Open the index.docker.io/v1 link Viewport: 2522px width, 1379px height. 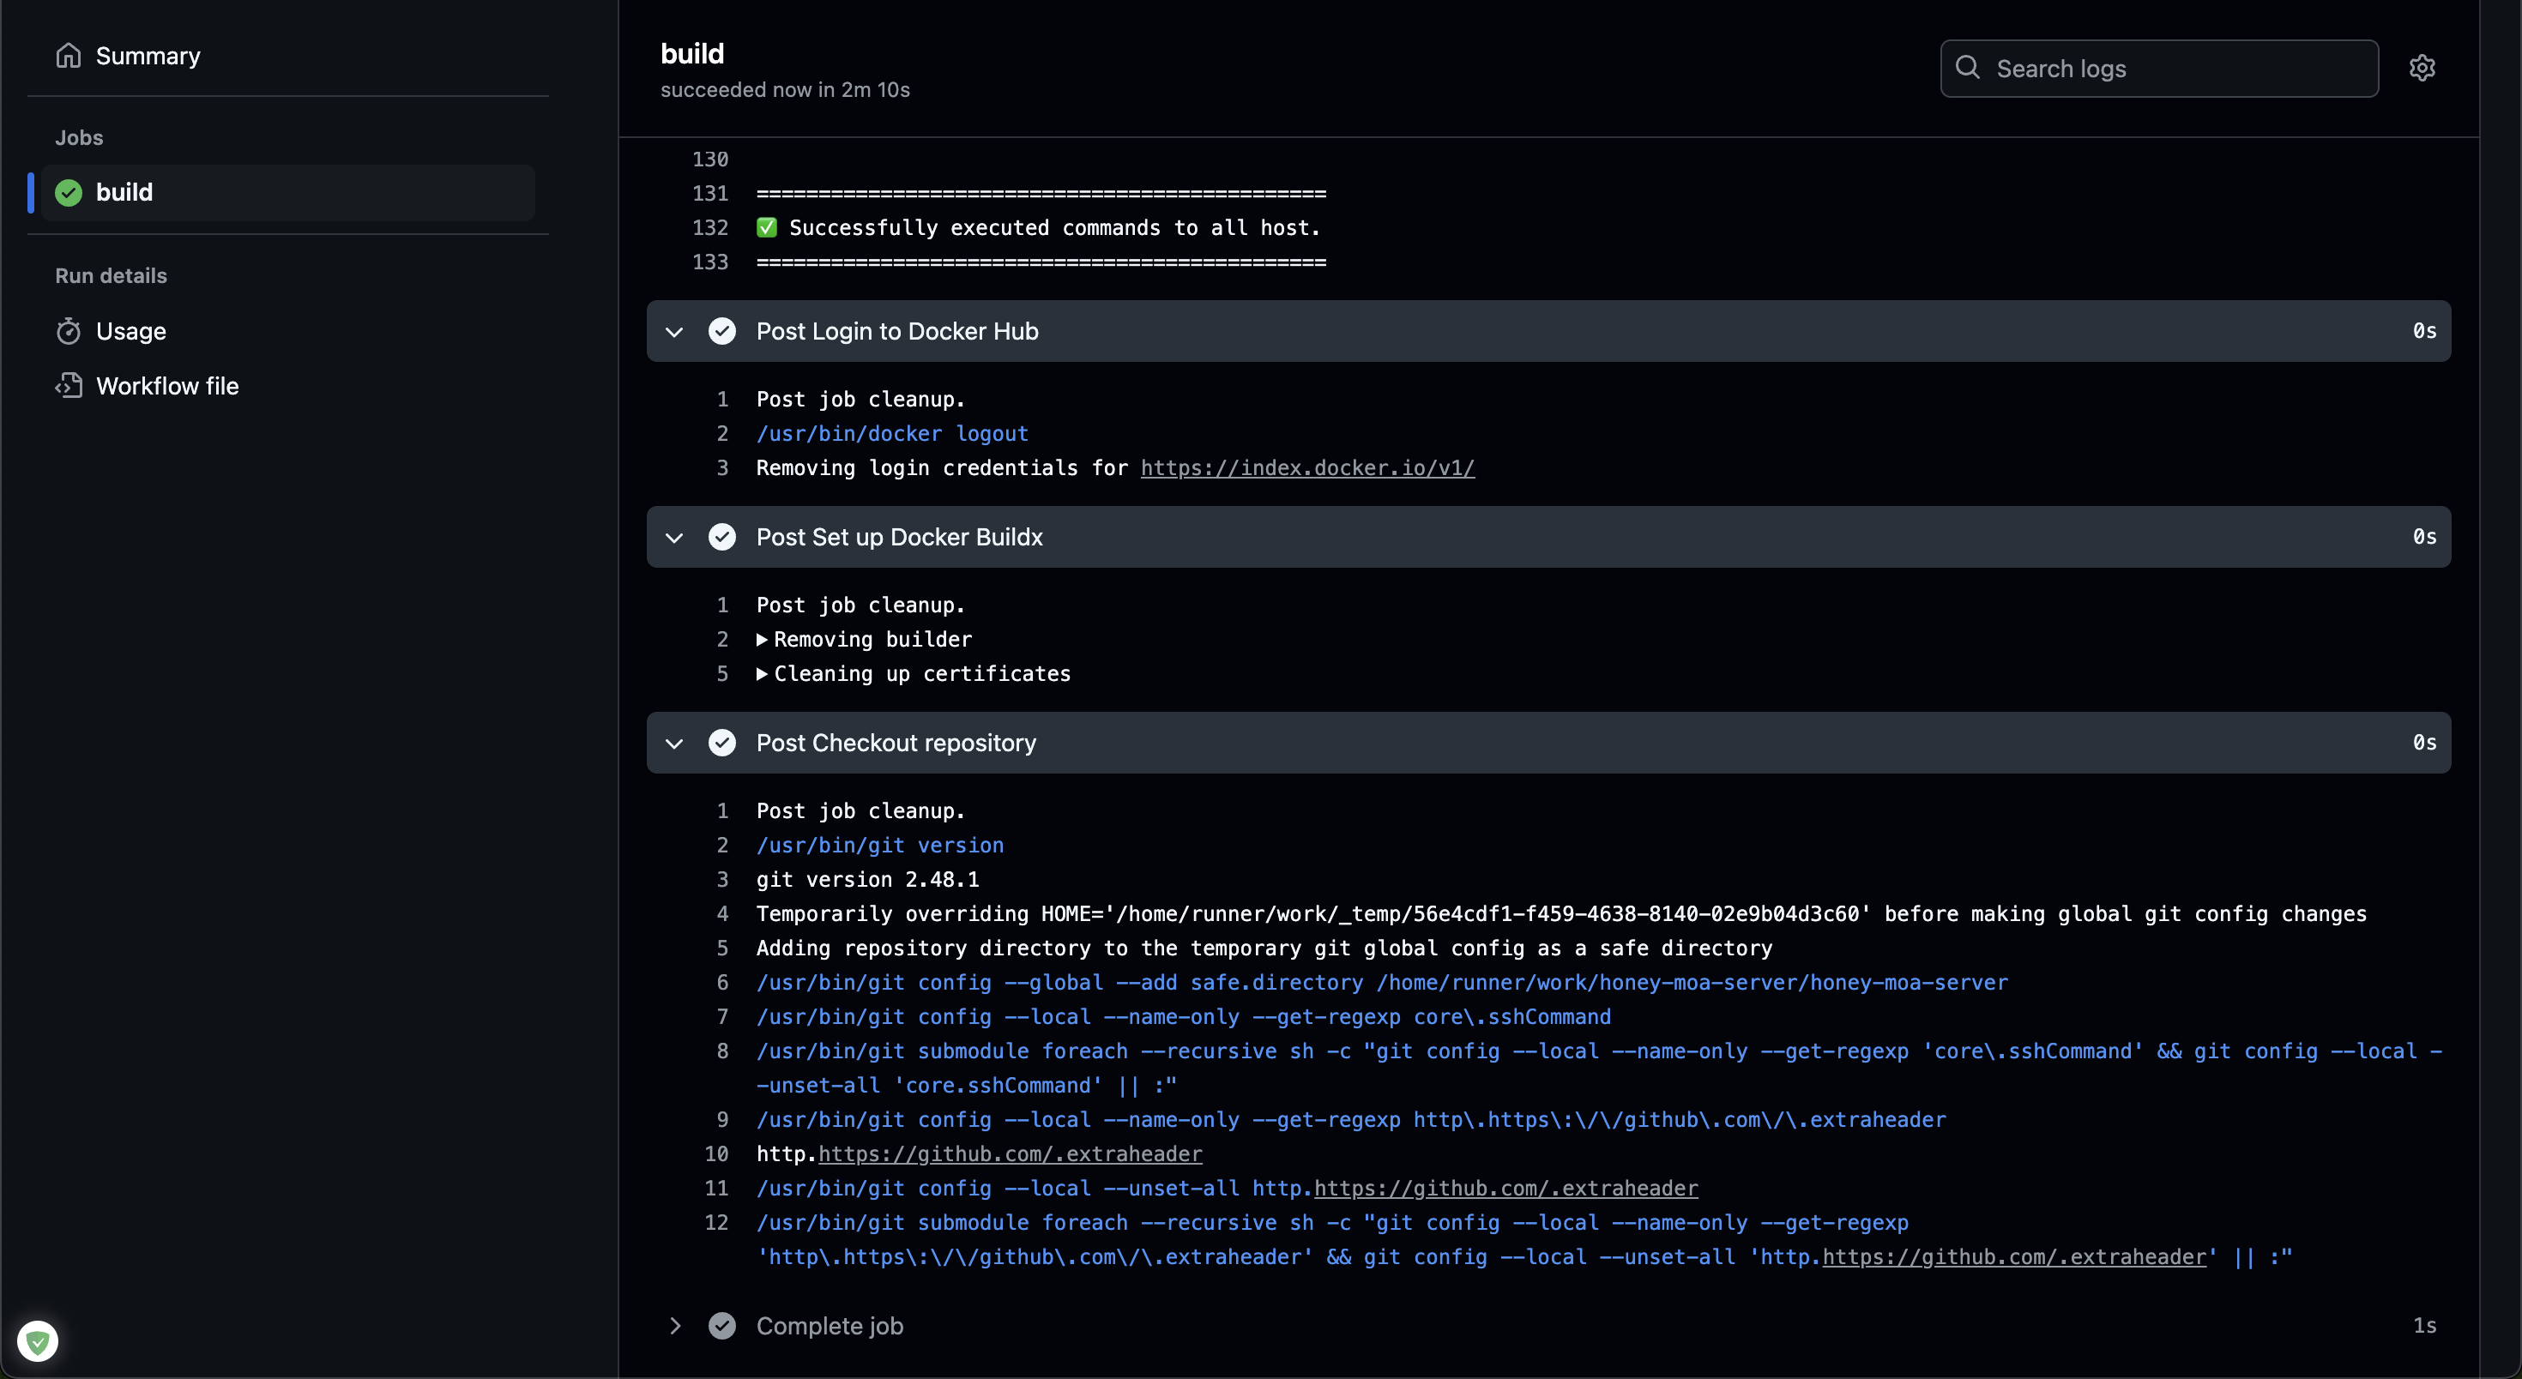(x=1307, y=469)
